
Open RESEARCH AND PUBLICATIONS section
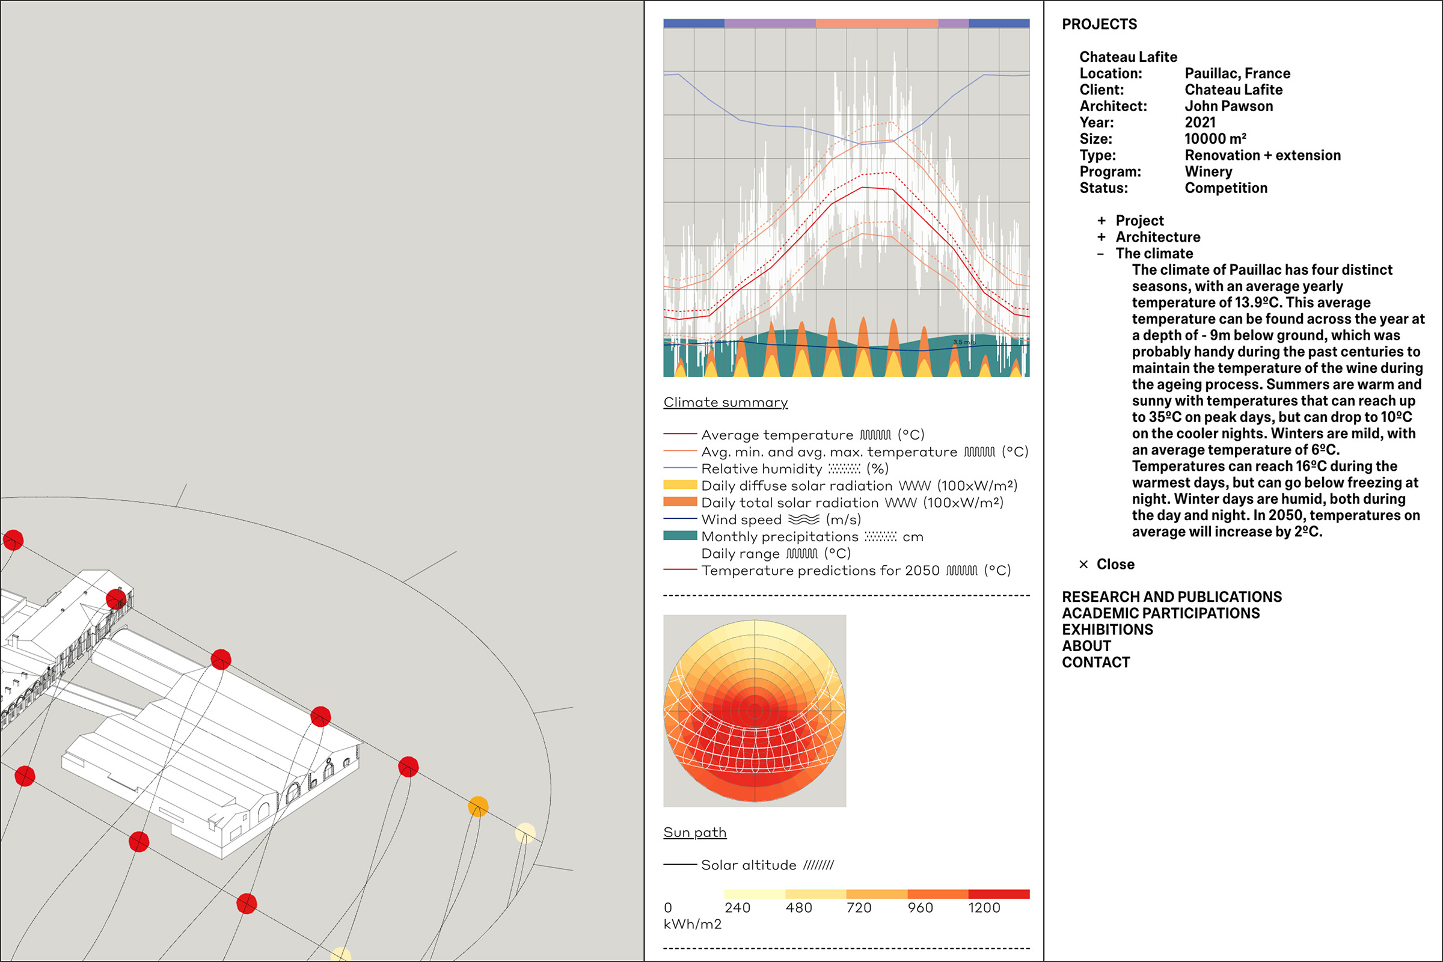pyautogui.click(x=1171, y=596)
